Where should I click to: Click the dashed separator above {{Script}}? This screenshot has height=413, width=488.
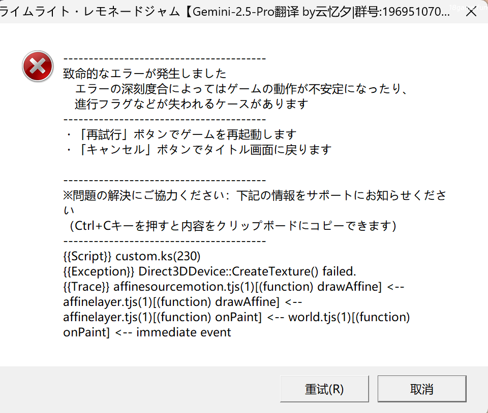pos(164,241)
